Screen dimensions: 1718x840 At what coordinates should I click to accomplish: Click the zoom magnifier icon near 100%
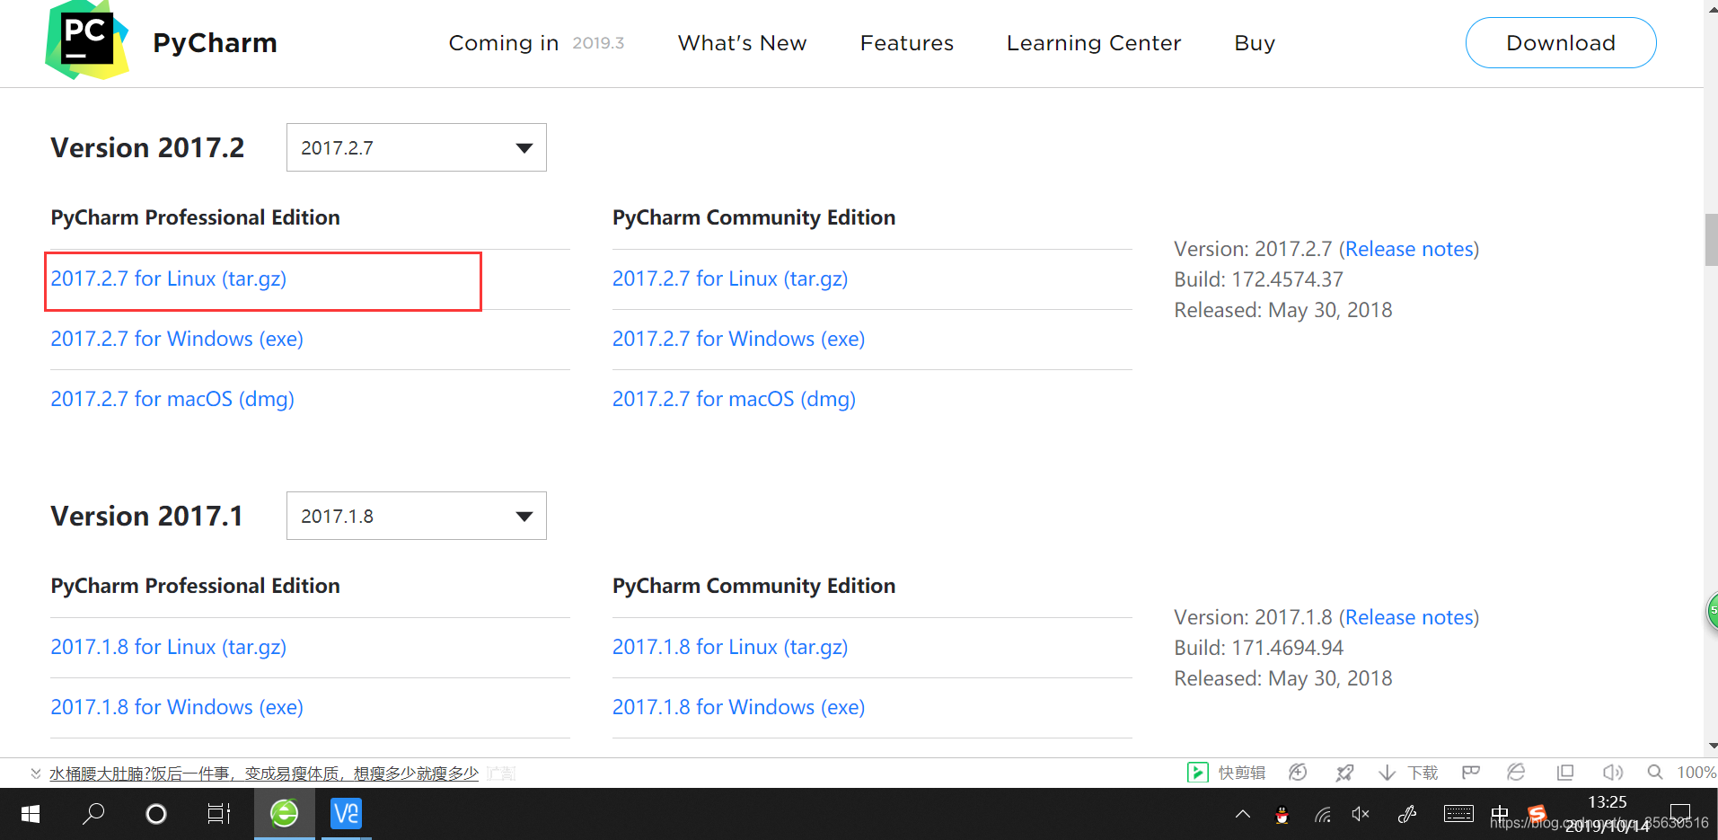[x=1655, y=773]
